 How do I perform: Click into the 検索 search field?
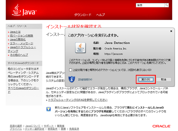click(150, 5)
